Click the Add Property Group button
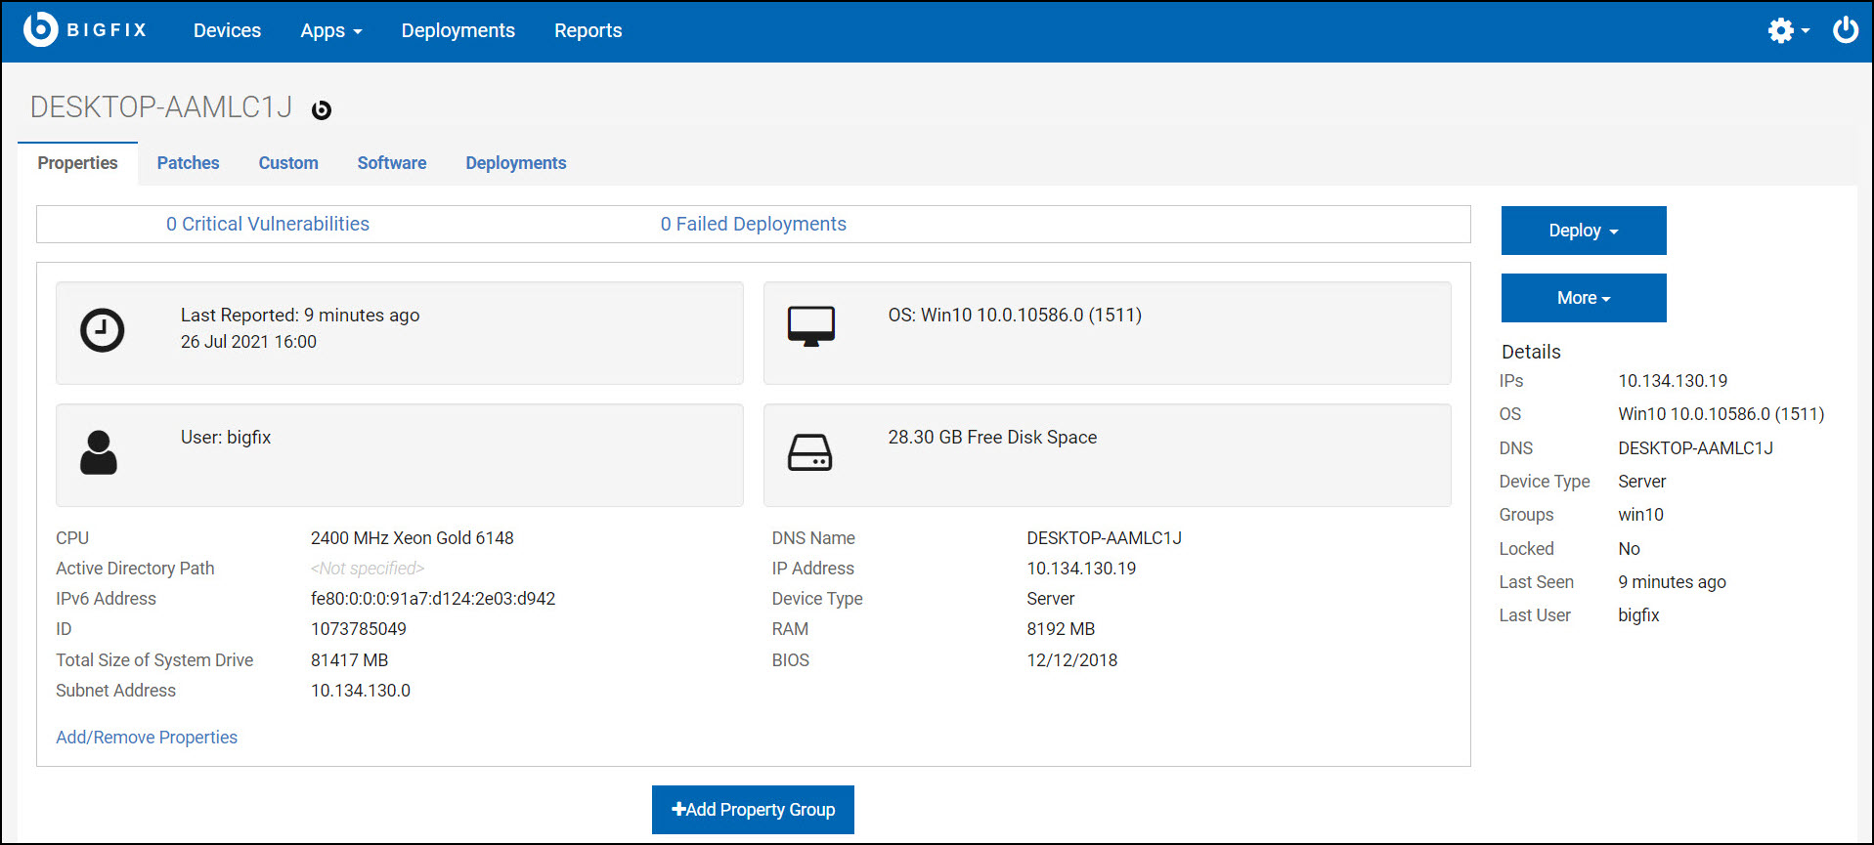The image size is (1874, 845). tap(753, 810)
